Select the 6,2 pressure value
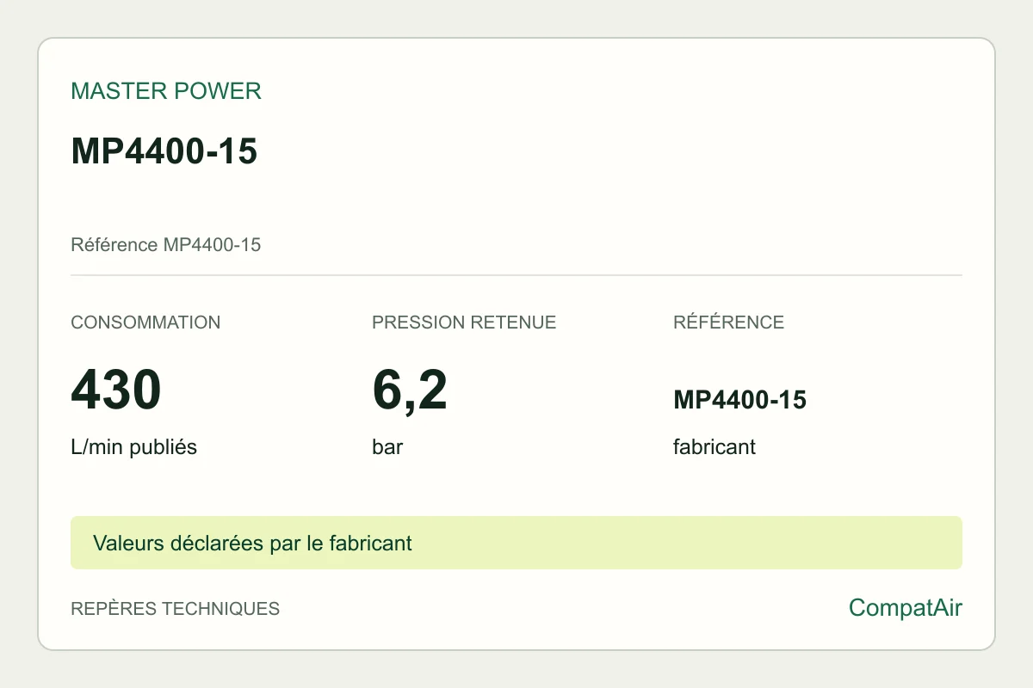The height and width of the screenshot is (688, 1033). click(410, 390)
